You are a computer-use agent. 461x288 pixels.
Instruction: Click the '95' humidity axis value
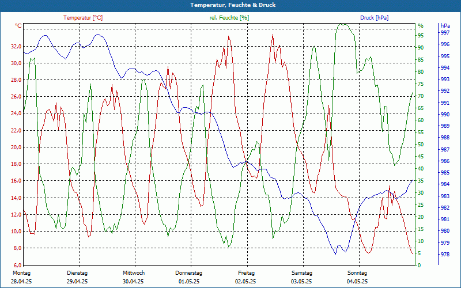pyautogui.click(x=421, y=36)
